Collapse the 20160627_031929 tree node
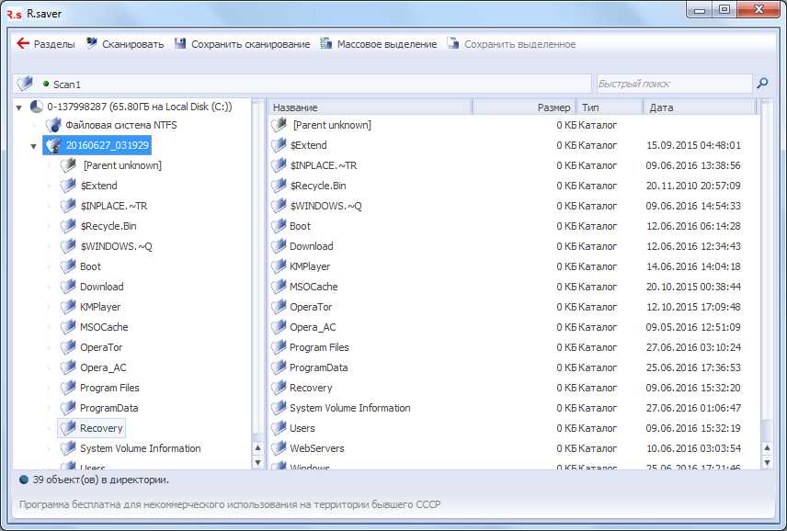This screenshot has width=787, height=531. (x=34, y=145)
